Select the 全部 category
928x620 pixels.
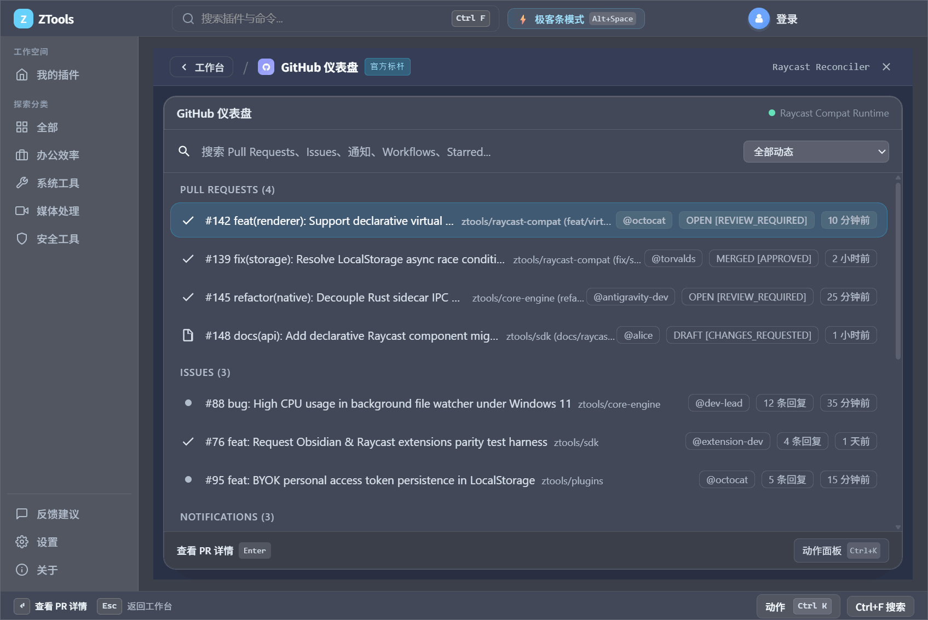[x=69, y=128]
